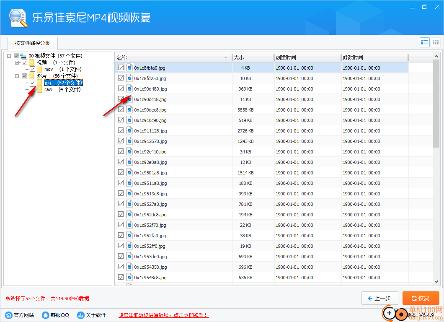Screen dimensions: 444x322
Task: Select the 0x1c953de0.jpg file name
Action: click(x=151, y=257)
